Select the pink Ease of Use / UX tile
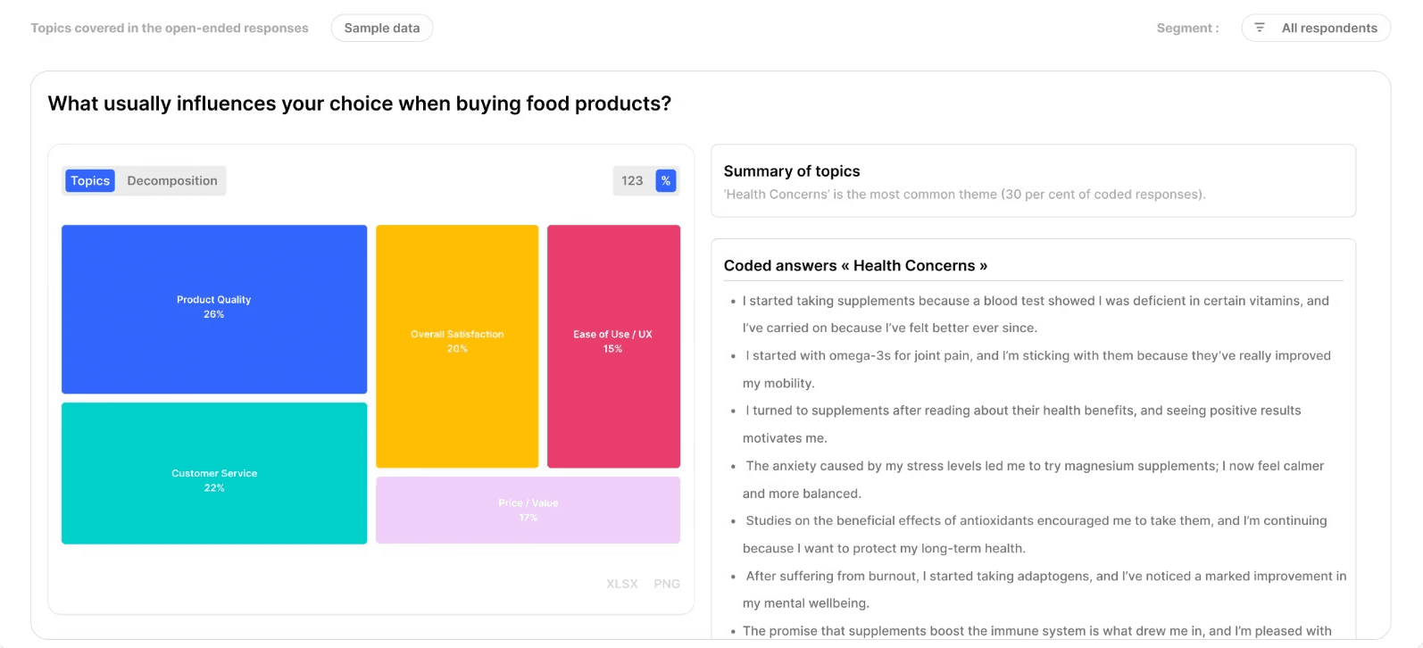Screen dimensions: 1423x648 (613, 346)
